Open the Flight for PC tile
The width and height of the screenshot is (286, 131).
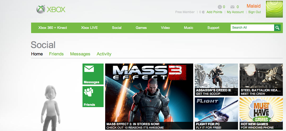point(216,113)
